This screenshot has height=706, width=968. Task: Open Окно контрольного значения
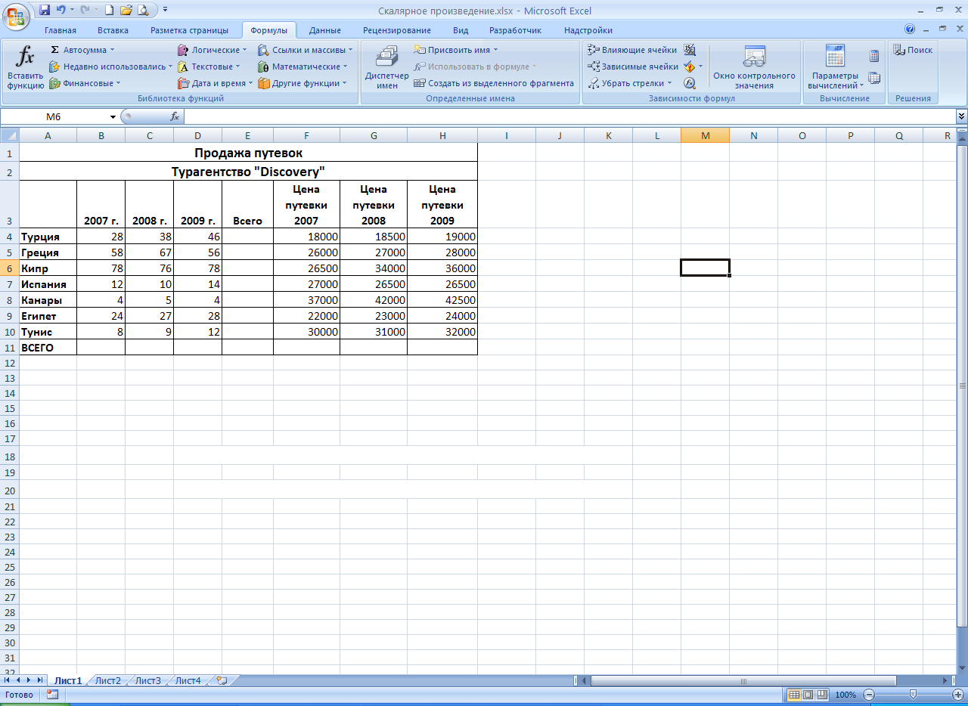point(754,67)
